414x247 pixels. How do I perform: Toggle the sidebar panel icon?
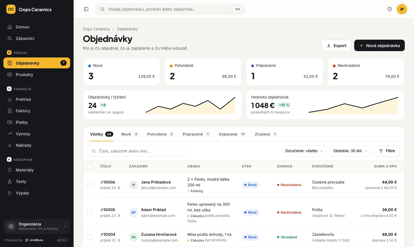(86, 9)
